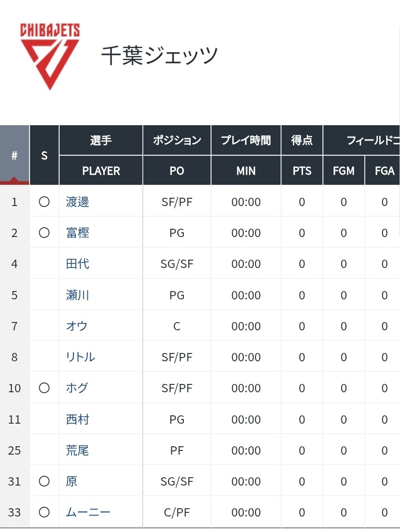Click the FGA column header
The image size is (400, 529).
(384, 171)
